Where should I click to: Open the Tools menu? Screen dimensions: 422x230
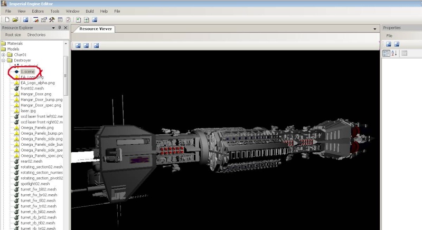pyautogui.click(x=54, y=11)
